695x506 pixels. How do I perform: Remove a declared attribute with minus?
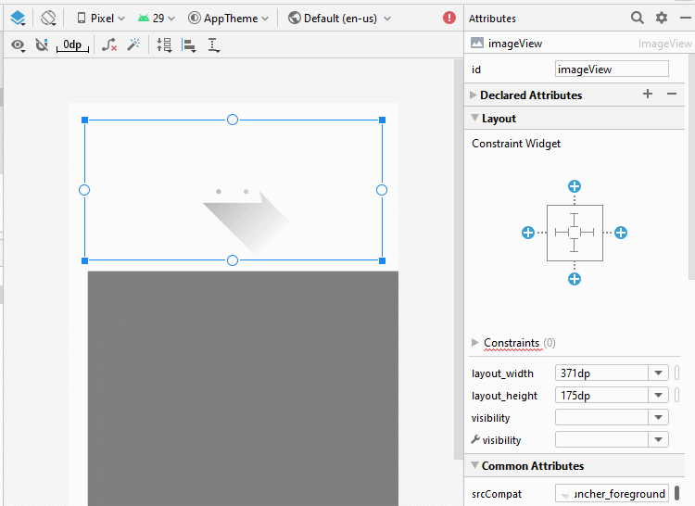point(672,94)
